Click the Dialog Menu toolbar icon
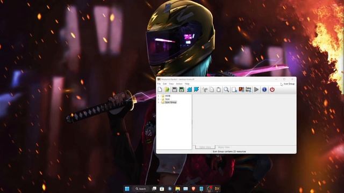 (248, 90)
